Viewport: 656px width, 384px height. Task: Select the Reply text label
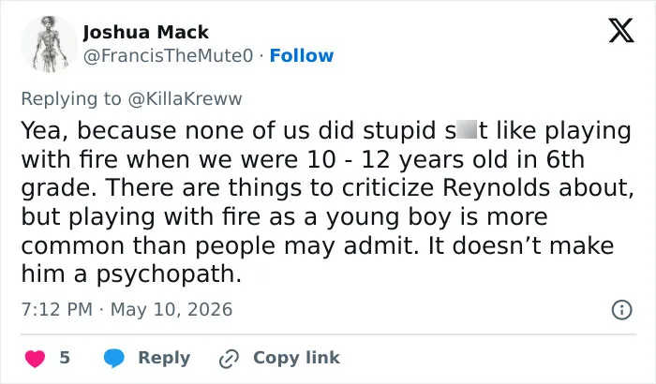click(x=164, y=358)
